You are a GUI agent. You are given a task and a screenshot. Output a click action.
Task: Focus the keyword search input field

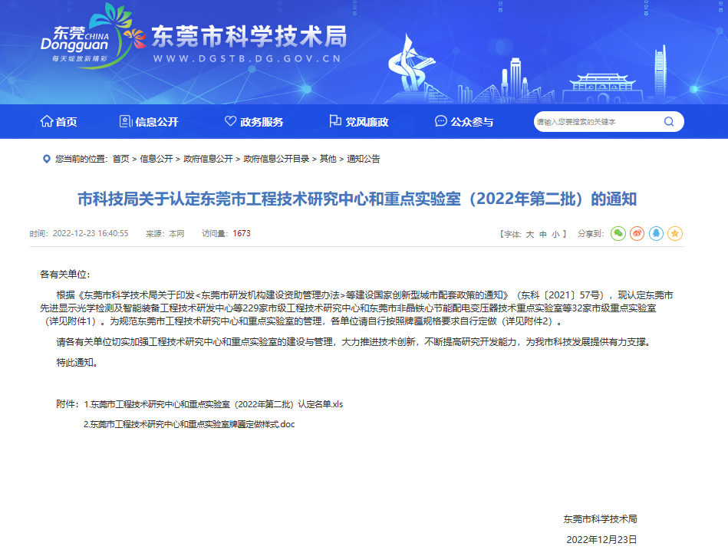(595, 121)
